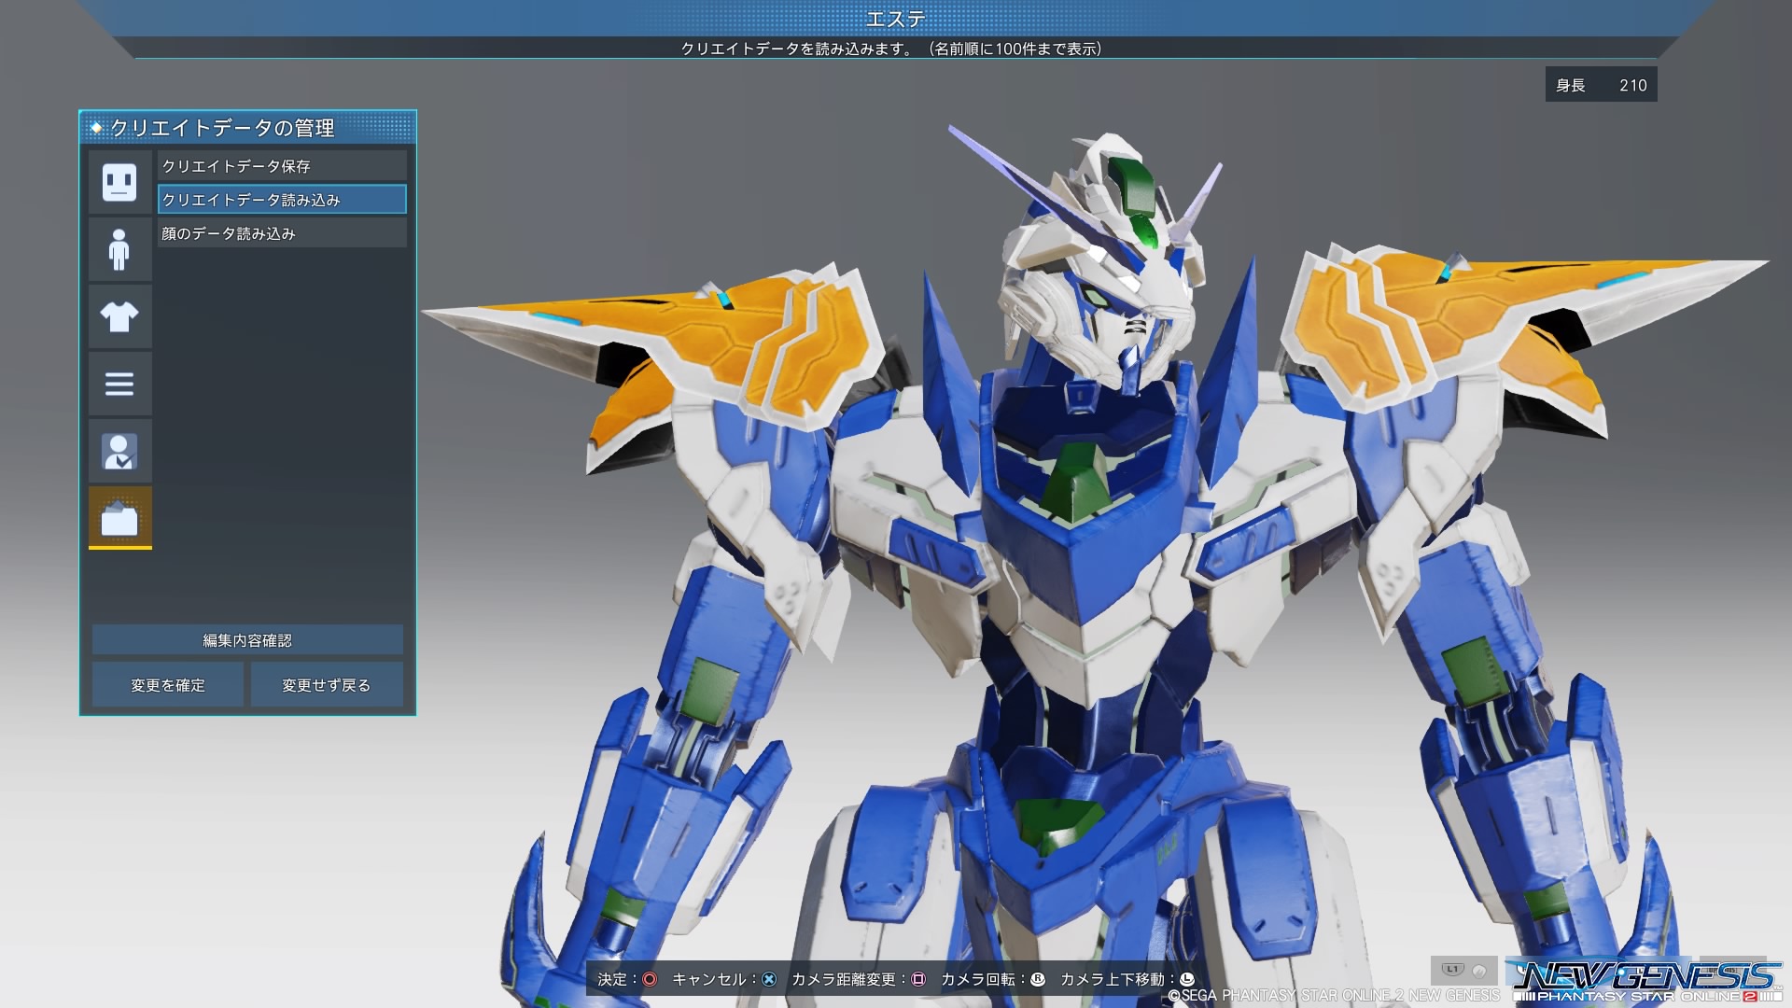Click the R-stick camera rotate icon
This screenshot has height=1008, width=1792.
[1038, 979]
